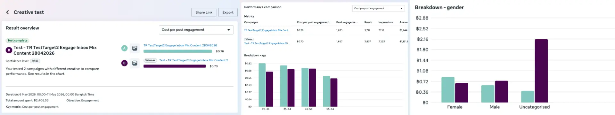Click the Winner tag in Metrics table
Screen dimensions: 615x115
click(249, 39)
